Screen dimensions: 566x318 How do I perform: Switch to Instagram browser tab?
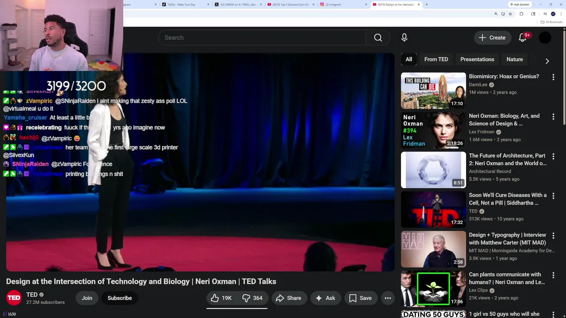tap(343, 4)
